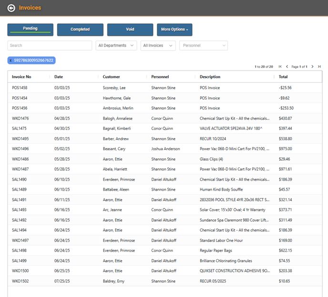Open the All Departments dropdown

click(x=116, y=45)
